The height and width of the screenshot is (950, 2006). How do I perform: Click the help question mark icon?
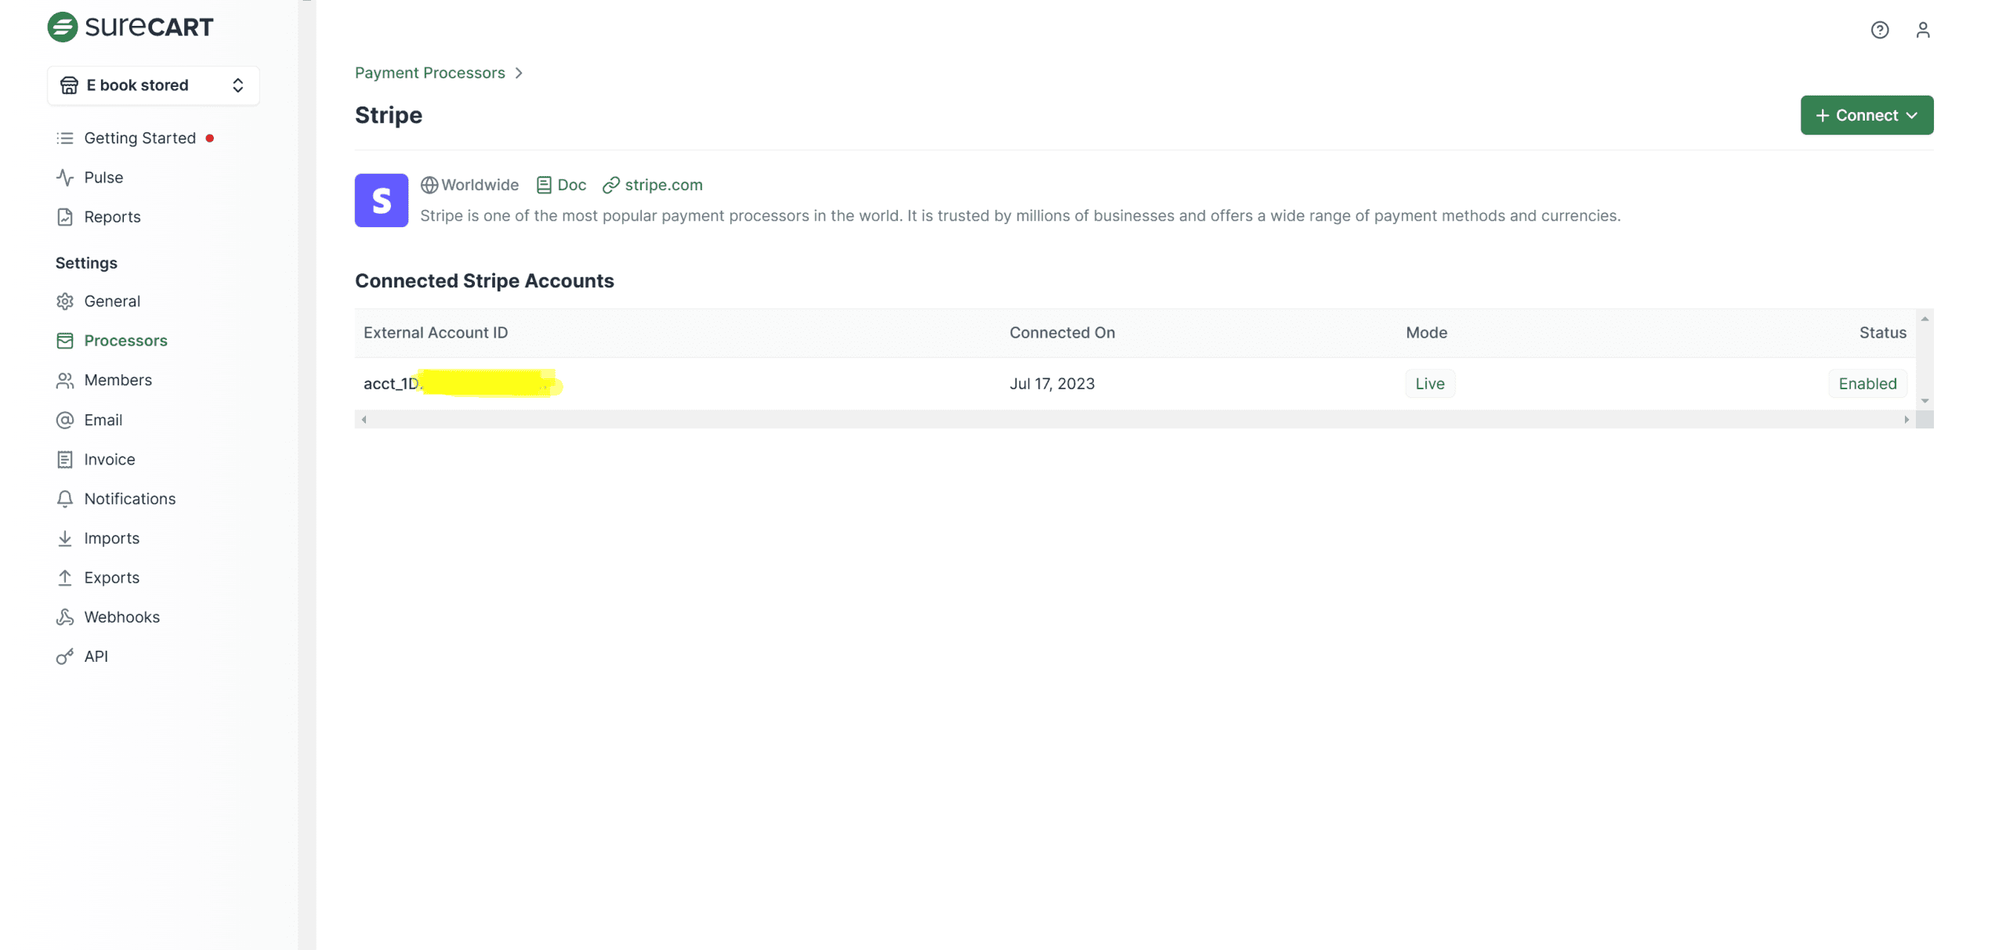(1879, 30)
